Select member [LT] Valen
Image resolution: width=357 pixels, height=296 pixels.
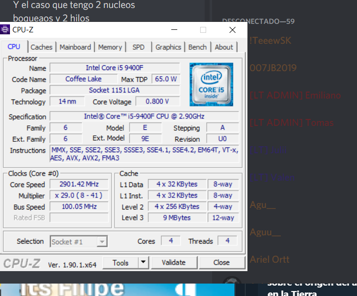click(272, 177)
